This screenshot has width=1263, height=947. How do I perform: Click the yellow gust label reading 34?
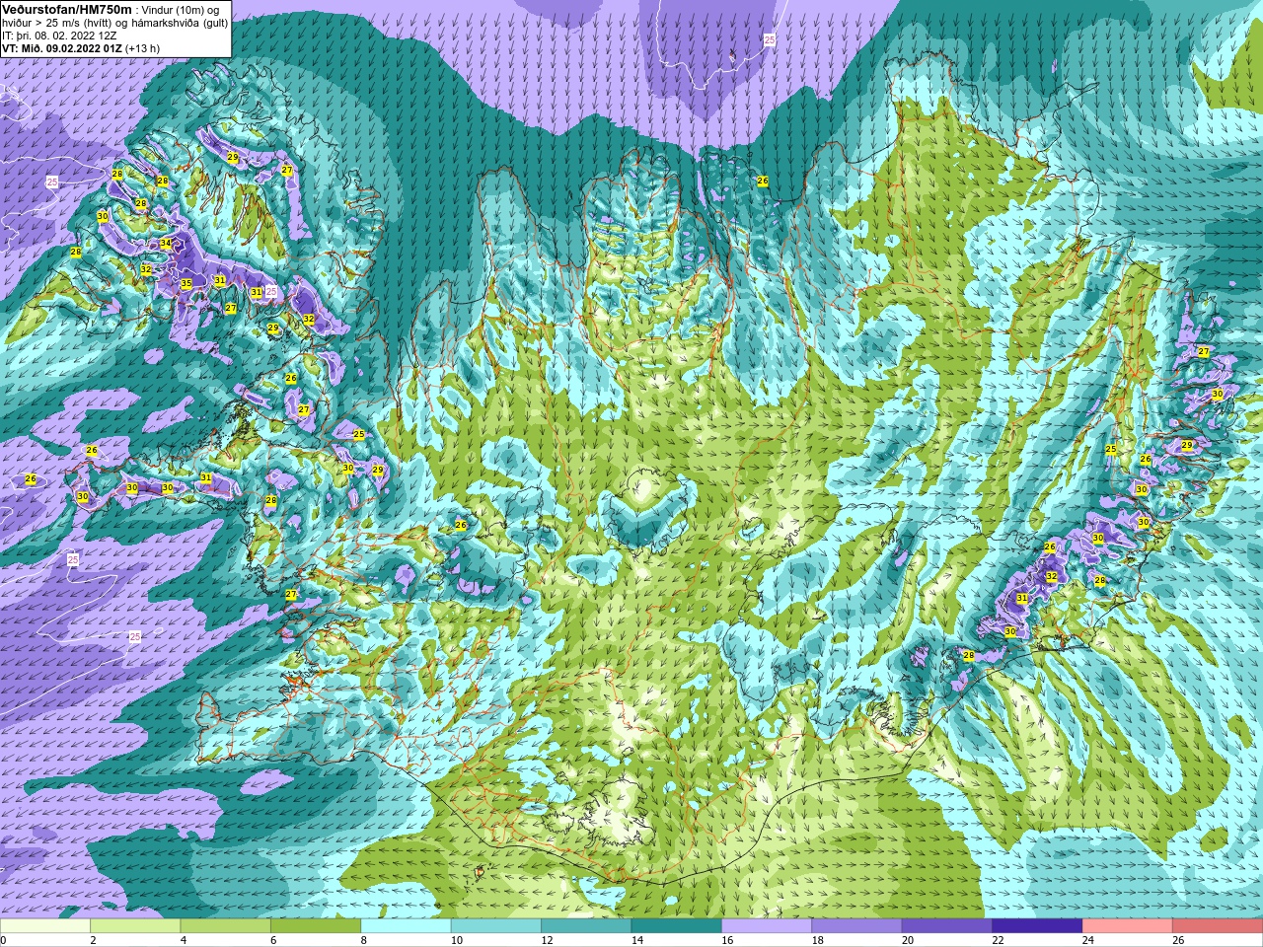coord(166,244)
